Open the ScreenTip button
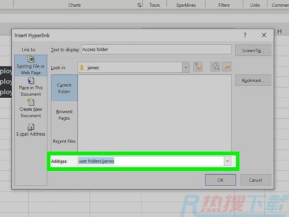This screenshot has height=217, width=289. [x=253, y=50]
